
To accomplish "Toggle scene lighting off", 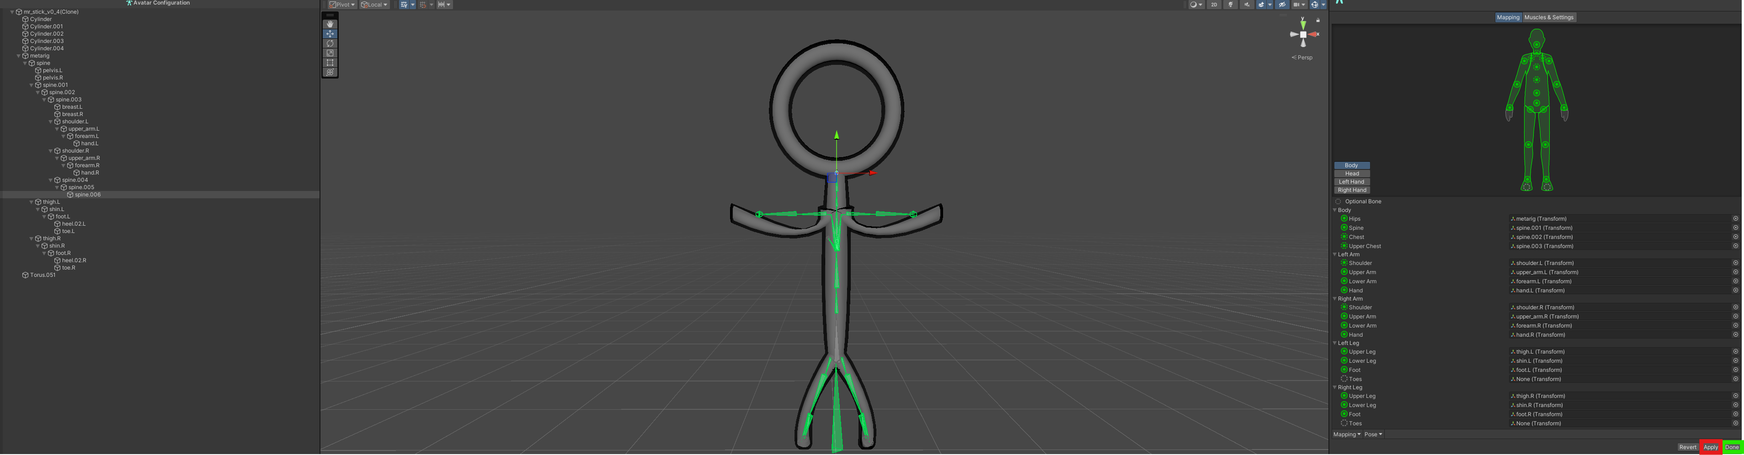I will coord(1230,5).
